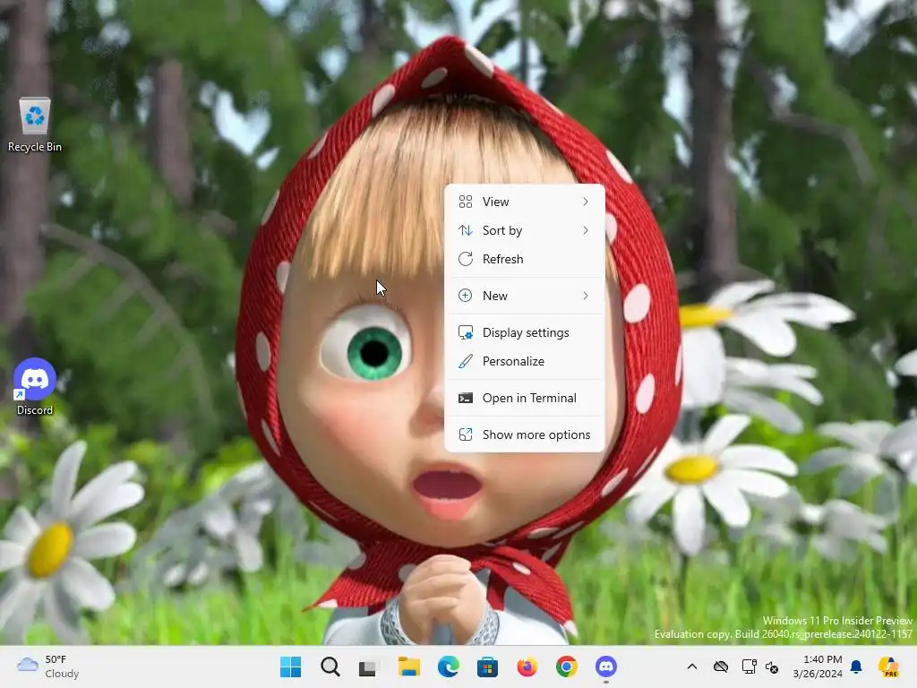The height and width of the screenshot is (688, 917).
Task: Select the Discord desktop shortcut
Action: [x=35, y=387]
